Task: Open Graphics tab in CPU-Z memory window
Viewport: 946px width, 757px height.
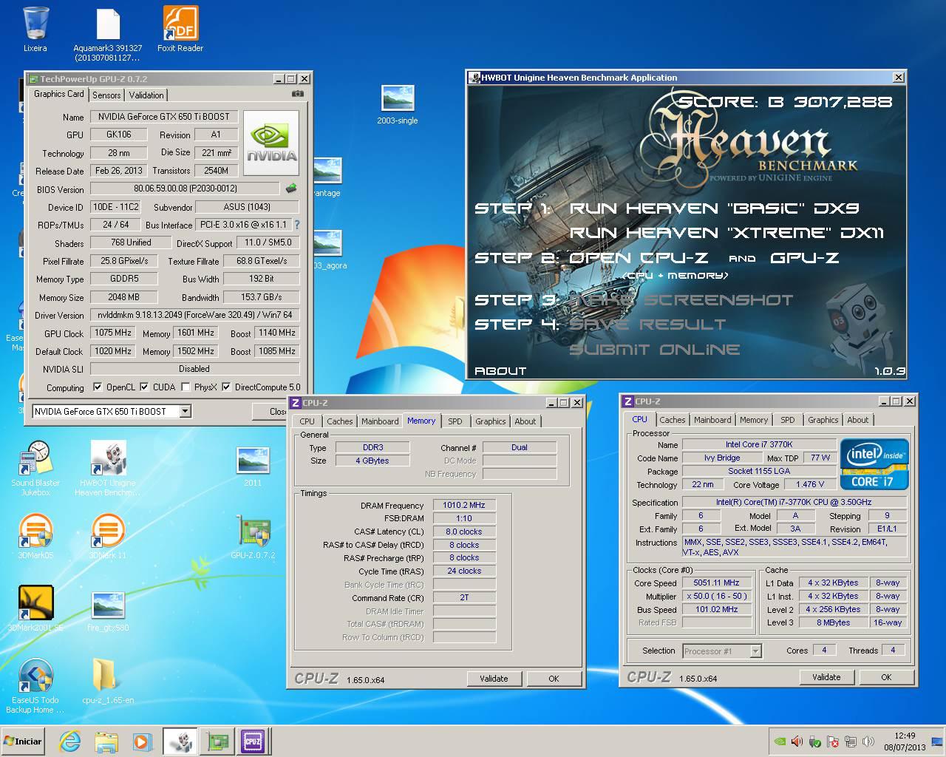Action: click(491, 421)
